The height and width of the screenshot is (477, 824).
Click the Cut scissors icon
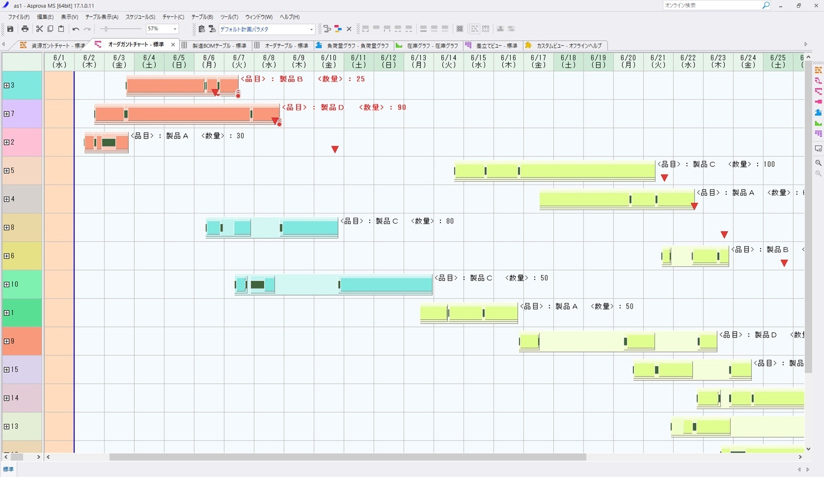(39, 29)
